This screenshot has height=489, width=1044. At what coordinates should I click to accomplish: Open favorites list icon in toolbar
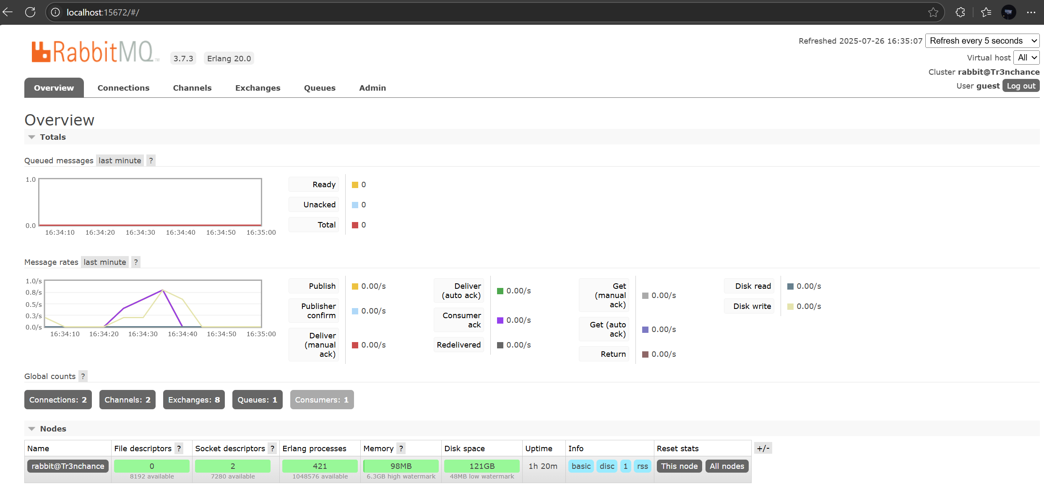point(986,13)
